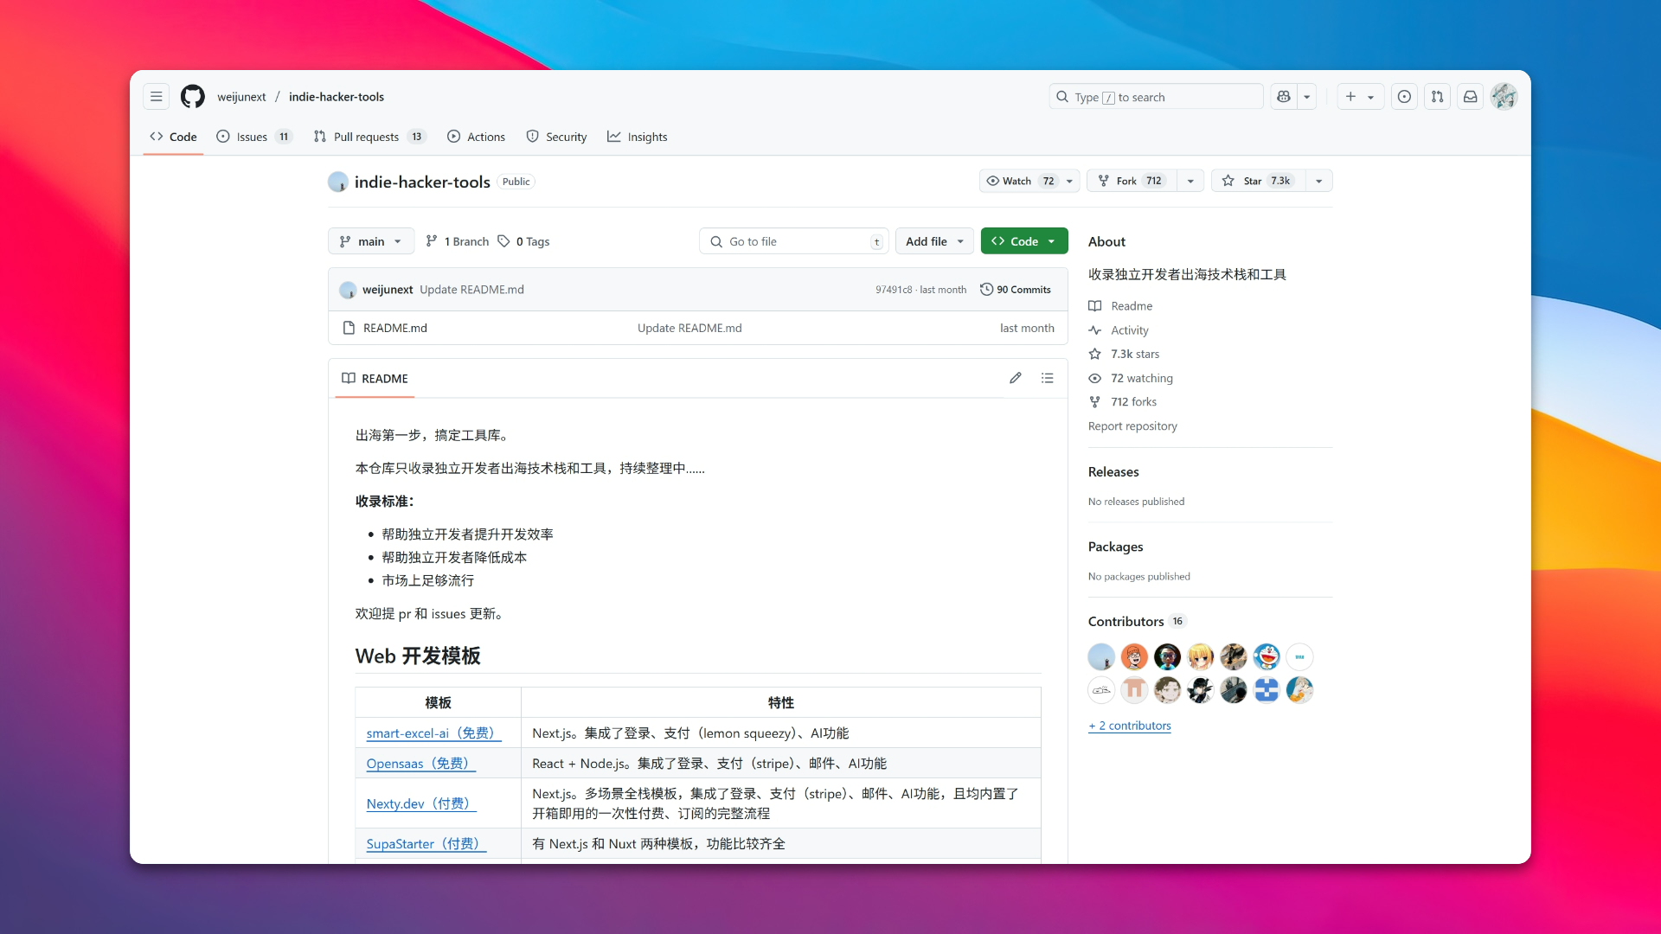Expand the Fork options dropdown arrow

coord(1191,181)
